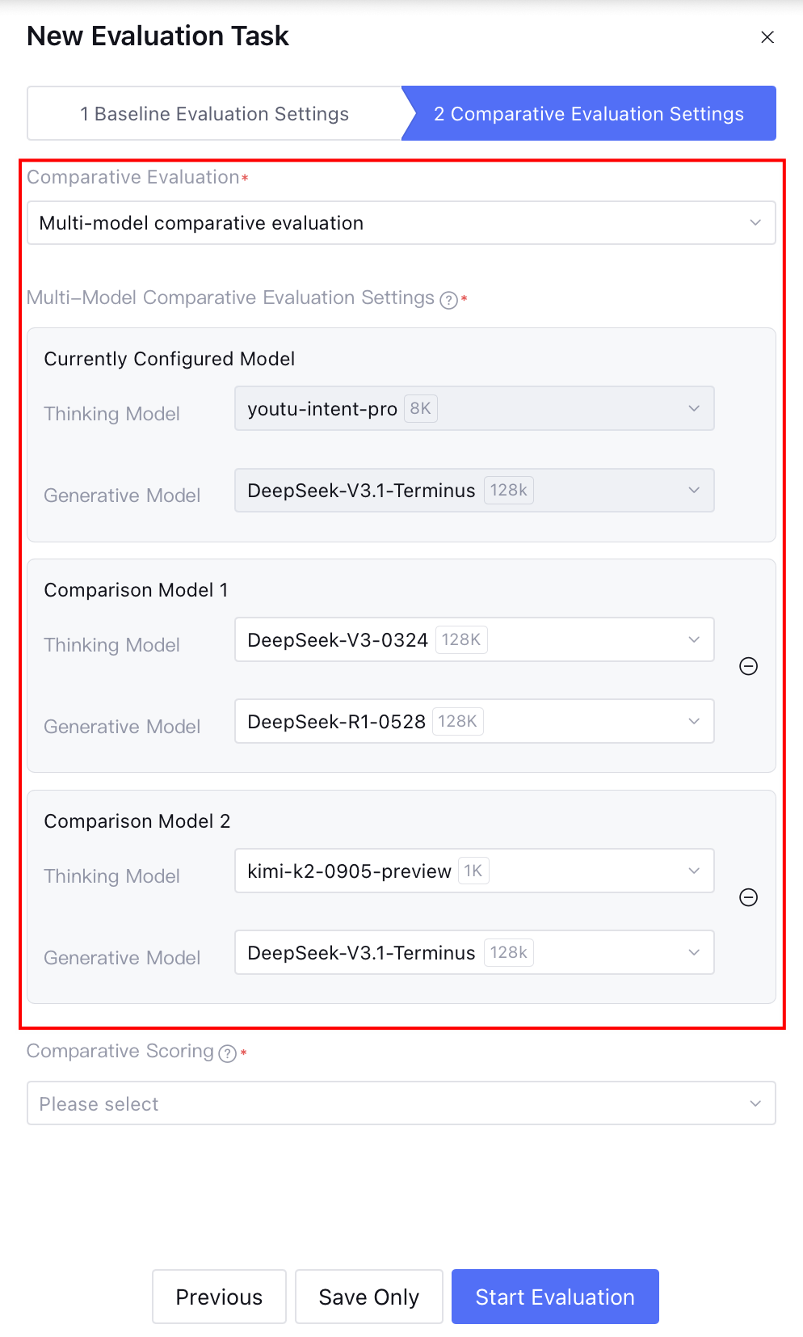
Task: Expand the Comparative Scoring select field
Action: point(401,1103)
